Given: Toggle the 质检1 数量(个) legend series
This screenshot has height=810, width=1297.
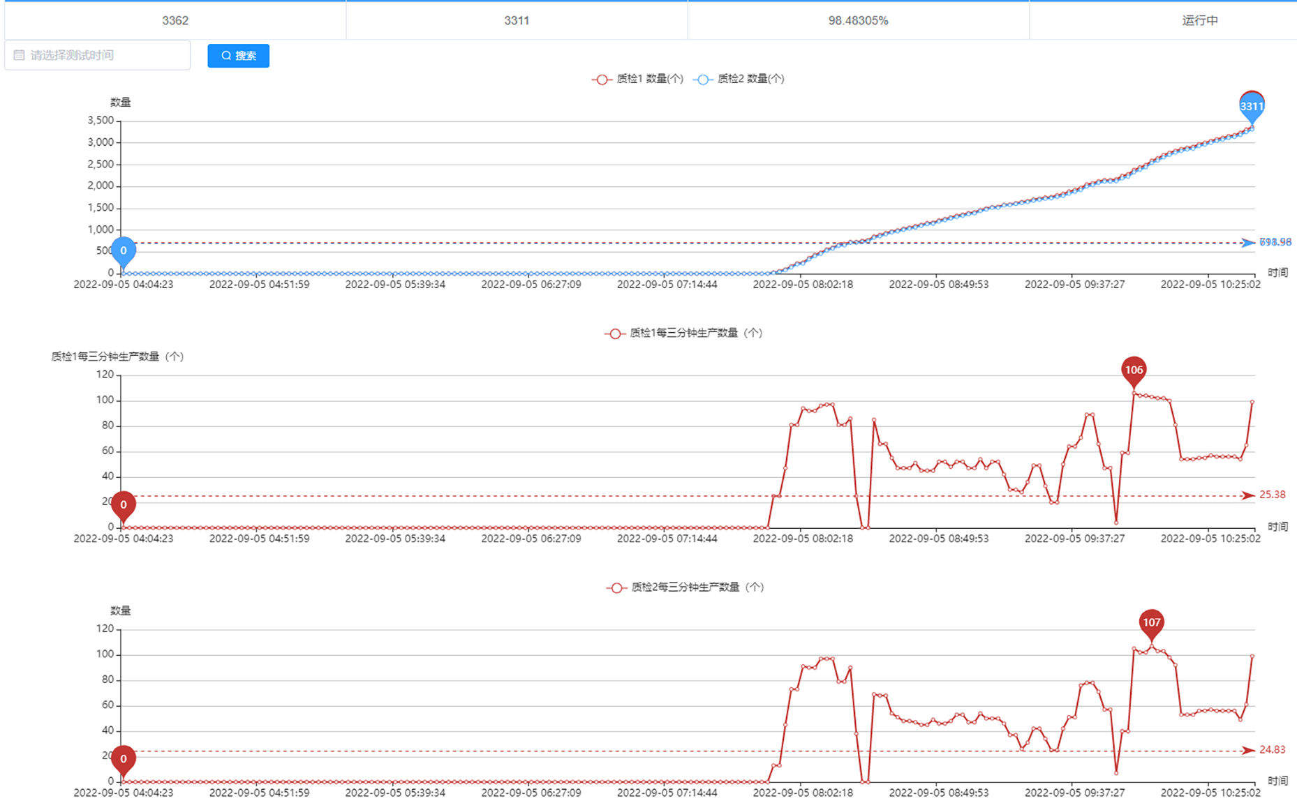Looking at the screenshot, I should (x=638, y=79).
